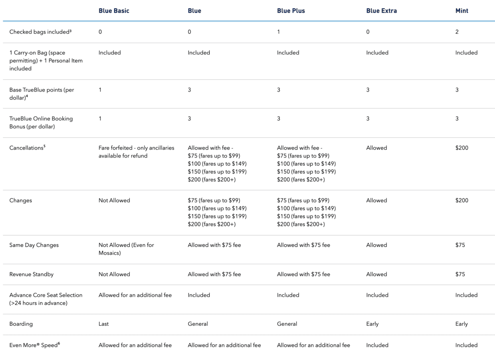
Task: Click the Changes row label
Action: tap(21, 200)
